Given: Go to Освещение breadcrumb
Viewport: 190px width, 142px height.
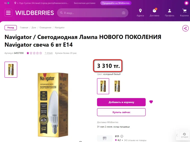Looking at the screenshot, I should coord(45,28).
